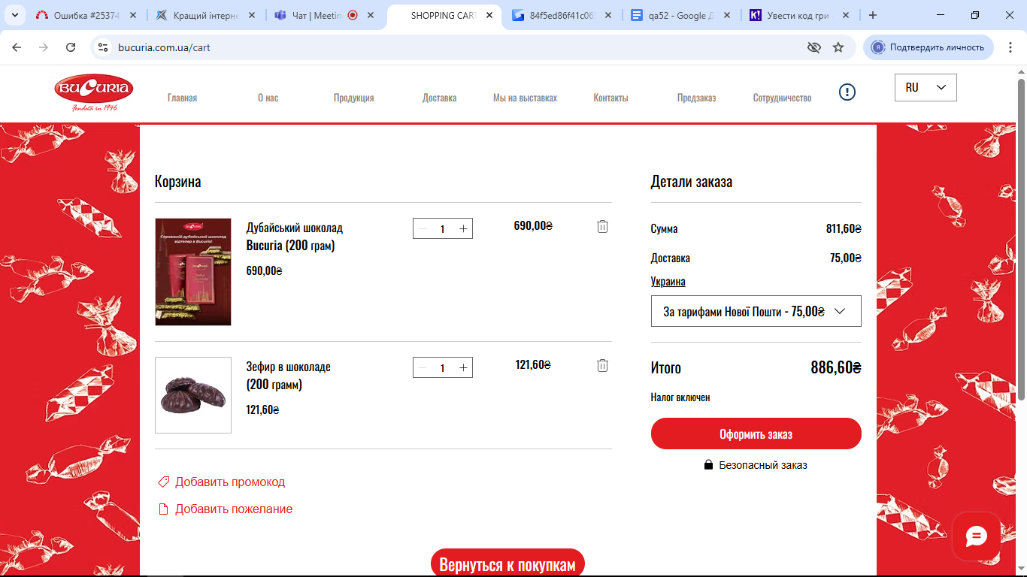Decrease Зефир в шоколаде quantity with minus

(423, 367)
